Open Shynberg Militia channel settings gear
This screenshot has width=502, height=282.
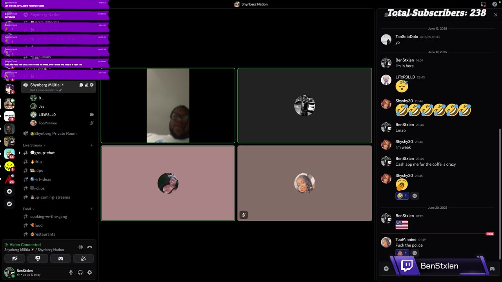92,85
